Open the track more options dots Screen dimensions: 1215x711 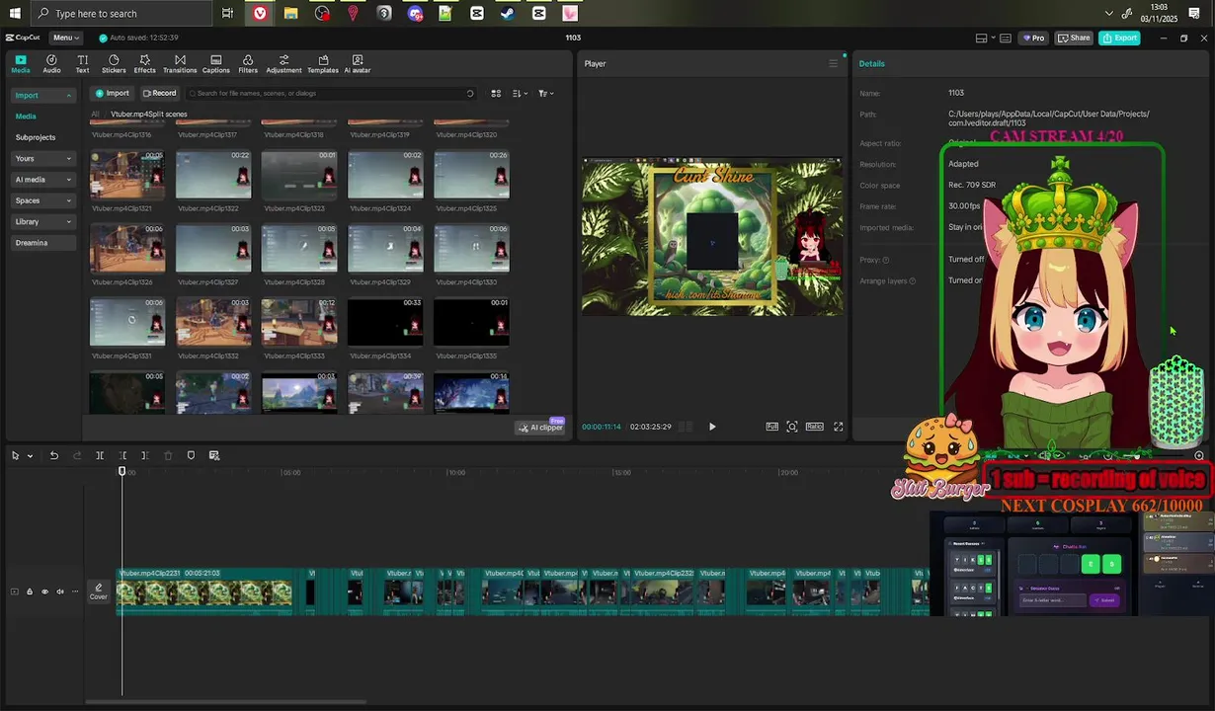coord(75,592)
